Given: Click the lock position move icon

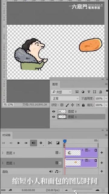Looking at the screenshot, I should tap(72, 105).
